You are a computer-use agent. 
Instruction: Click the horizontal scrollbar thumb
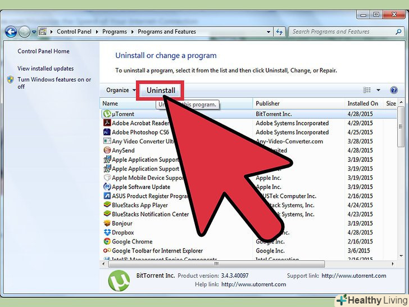coord(216,264)
